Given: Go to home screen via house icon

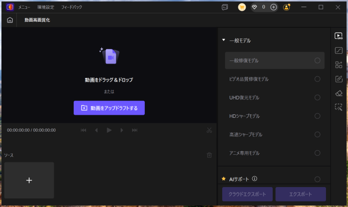Looking at the screenshot, I should tap(10, 20).
